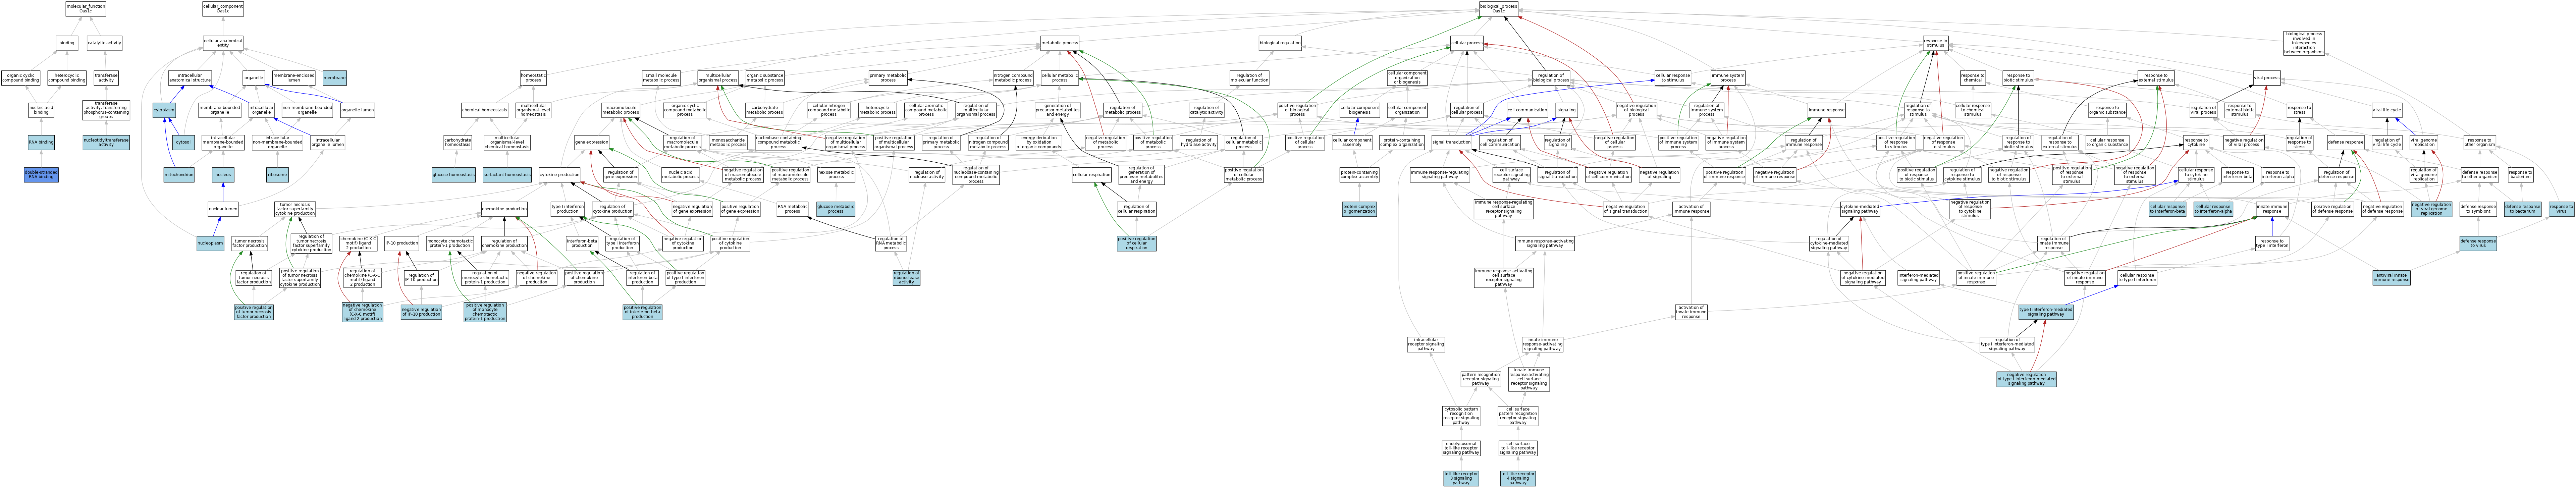Click the chemokine production node
This screenshot has width=2576, height=488.
(504, 209)
